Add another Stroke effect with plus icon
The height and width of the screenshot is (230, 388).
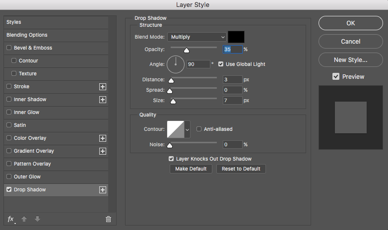103,87
